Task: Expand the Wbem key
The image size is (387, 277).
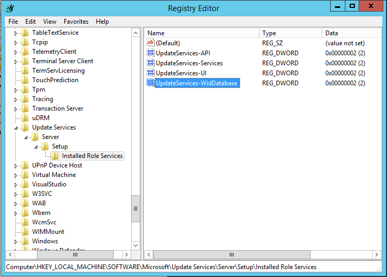Action: (16, 213)
